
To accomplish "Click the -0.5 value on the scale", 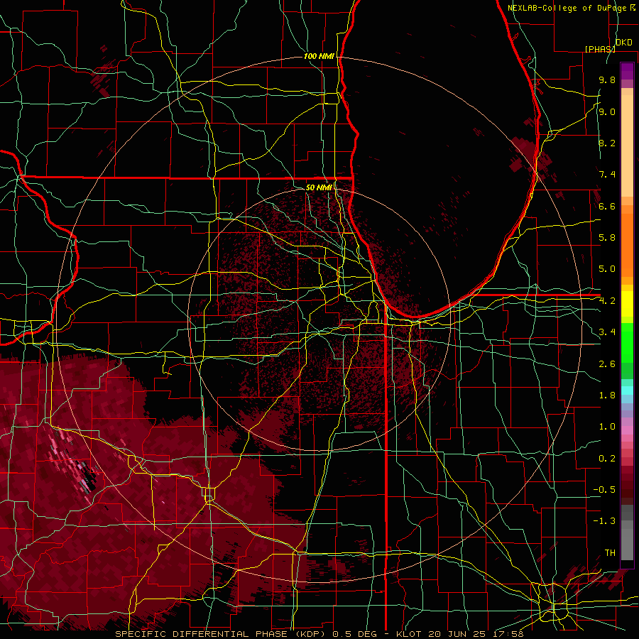I will coord(604,490).
